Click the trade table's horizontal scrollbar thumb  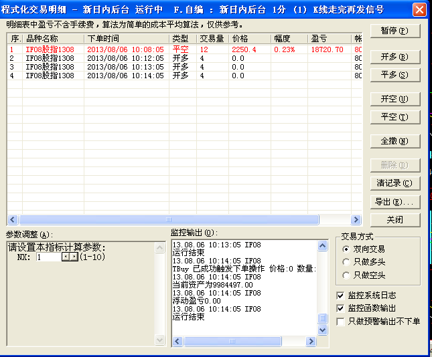pyautogui.click(x=169, y=219)
